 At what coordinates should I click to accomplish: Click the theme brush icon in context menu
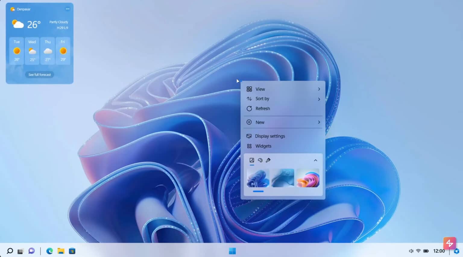[268, 160]
